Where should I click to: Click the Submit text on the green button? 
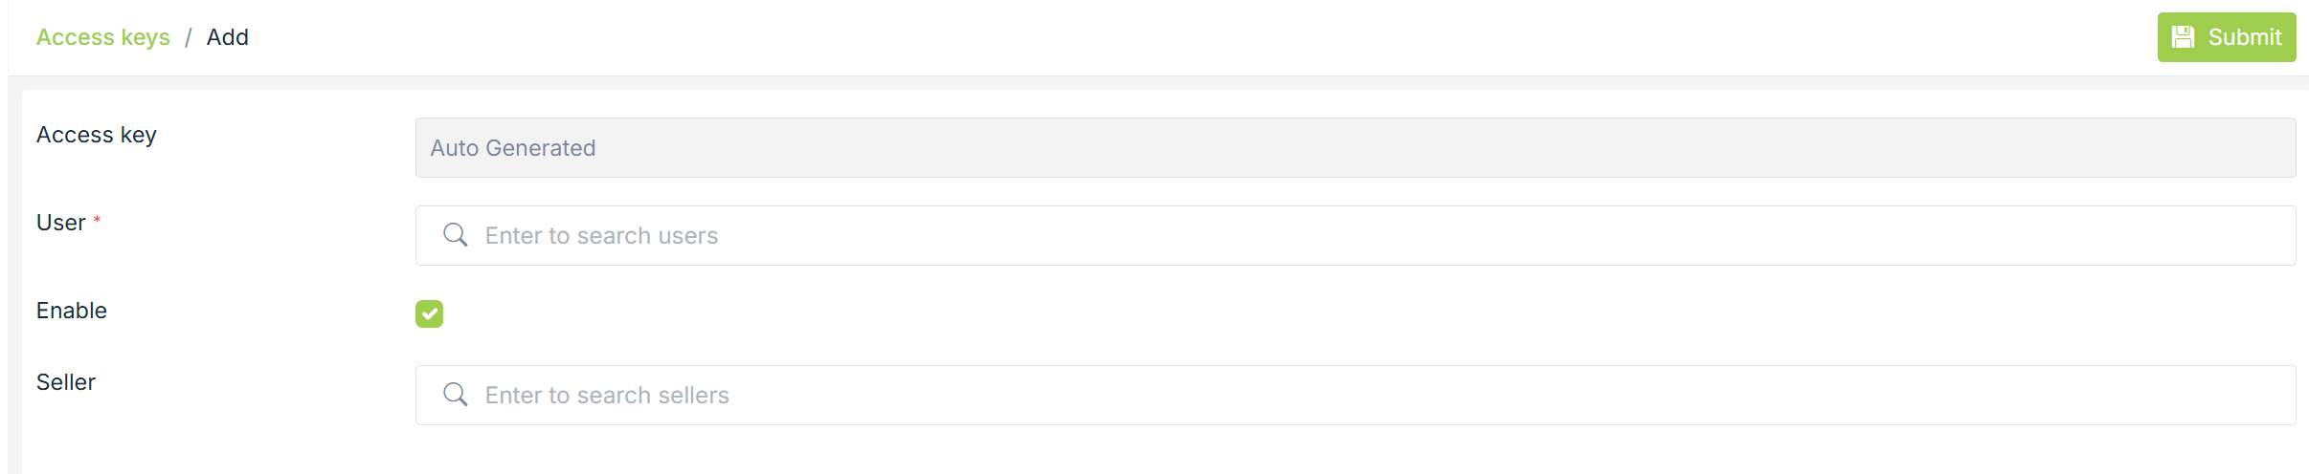(x=2245, y=37)
